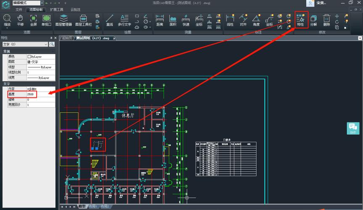Screen dimensions: 363x210
Task: Select the 直线 line drawing tool
Action: click(109, 20)
